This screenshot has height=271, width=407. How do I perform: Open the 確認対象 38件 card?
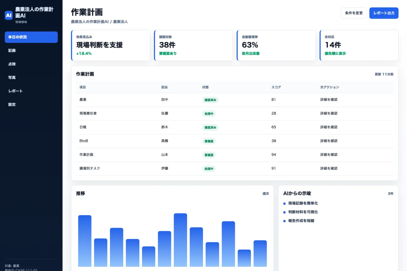click(x=193, y=45)
